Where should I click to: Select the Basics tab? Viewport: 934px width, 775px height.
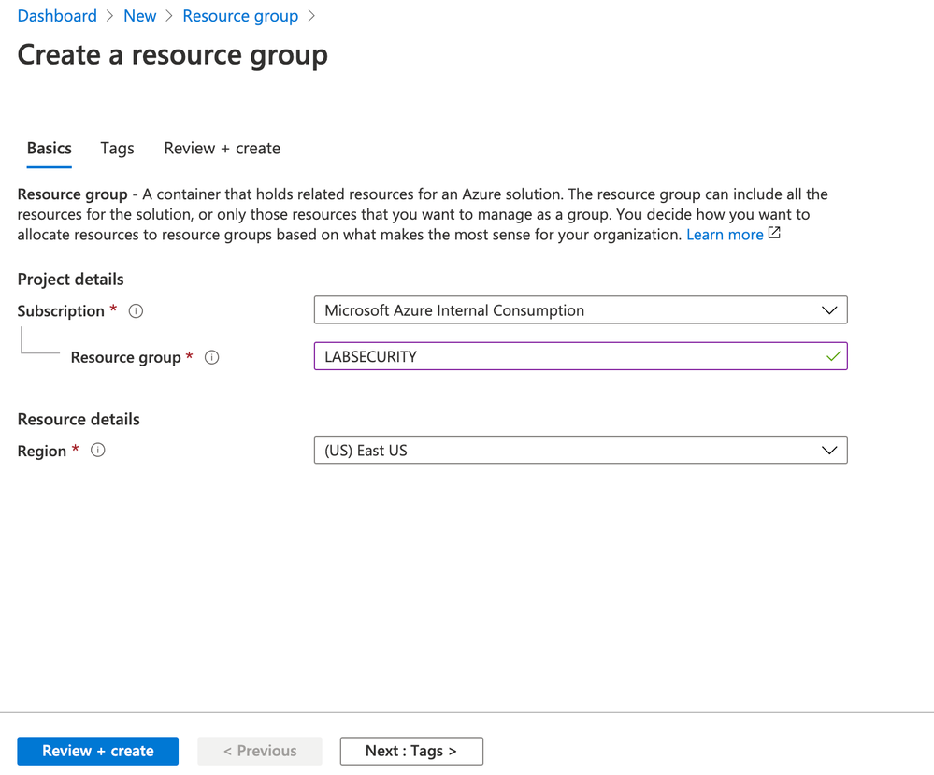coord(50,149)
